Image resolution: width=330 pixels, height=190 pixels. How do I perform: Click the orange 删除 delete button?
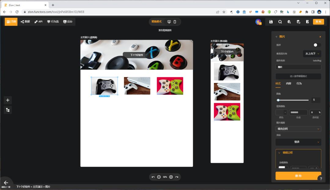click(x=298, y=176)
